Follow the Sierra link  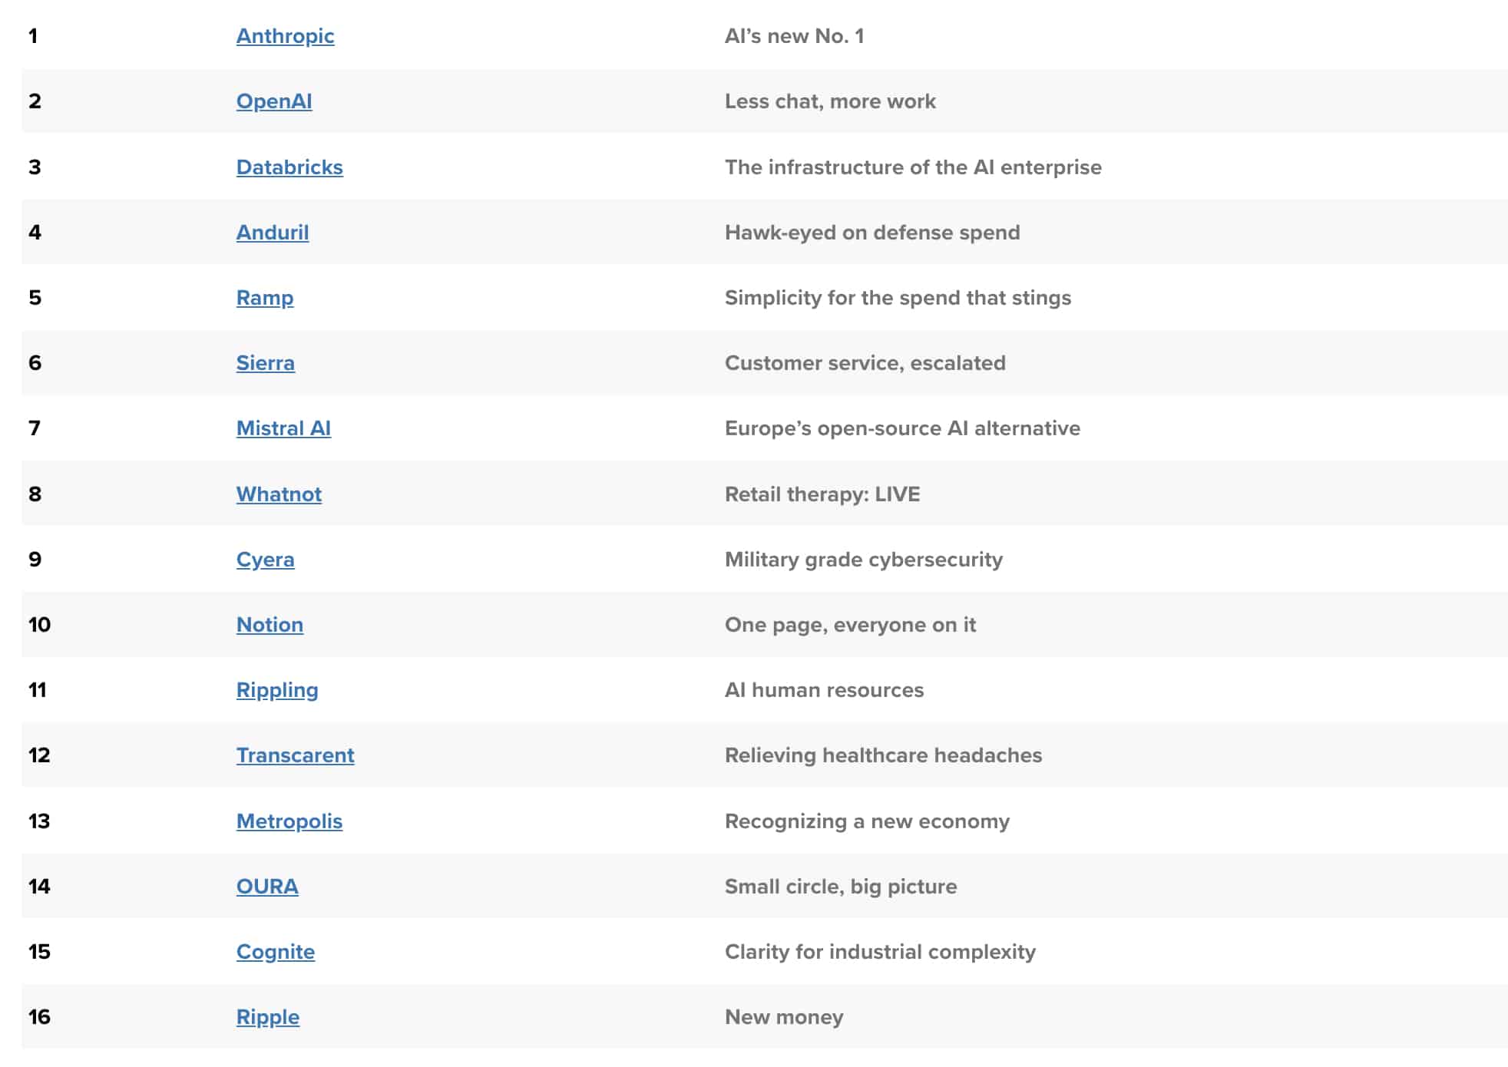pyautogui.click(x=266, y=363)
